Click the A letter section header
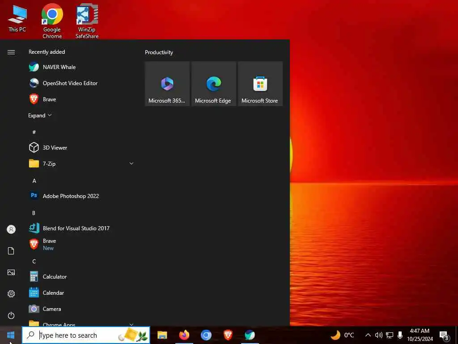Viewport: 458px width, 344px height. [x=34, y=181]
